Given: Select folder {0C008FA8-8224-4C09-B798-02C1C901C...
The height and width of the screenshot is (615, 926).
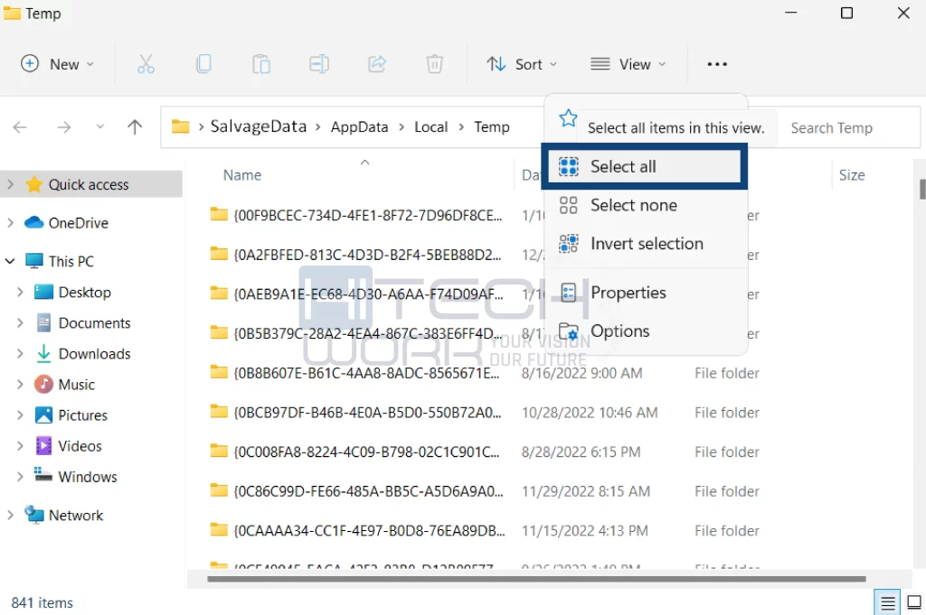Looking at the screenshot, I should coord(367,452).
